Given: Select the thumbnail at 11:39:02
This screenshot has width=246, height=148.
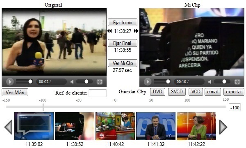Looking at the screenshot, I should (x=34, y=126).
